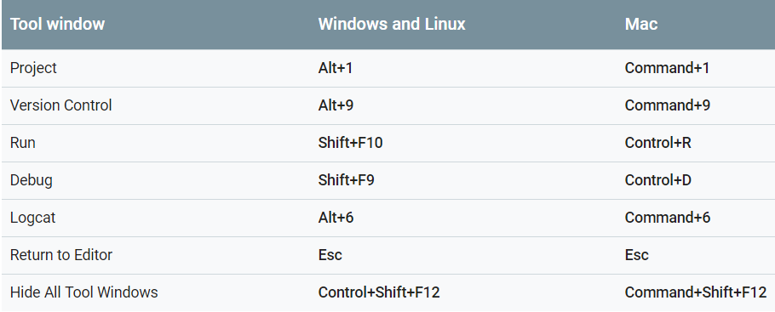This screenshot has height=312, width=775.
Task: Select the Return to Editor row label
Action: [61, 255]
